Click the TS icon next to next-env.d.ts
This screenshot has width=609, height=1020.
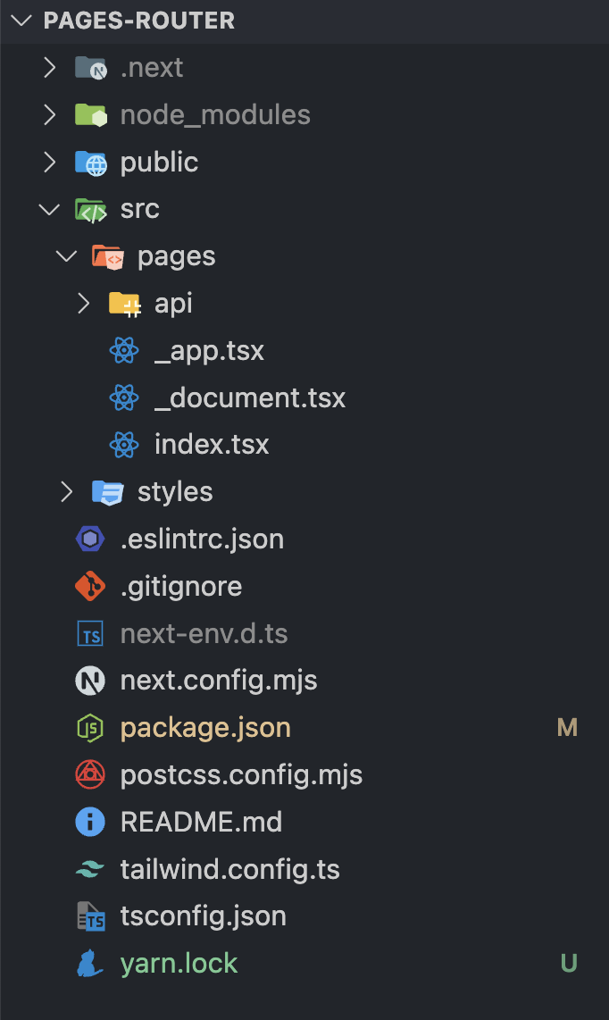90,633
